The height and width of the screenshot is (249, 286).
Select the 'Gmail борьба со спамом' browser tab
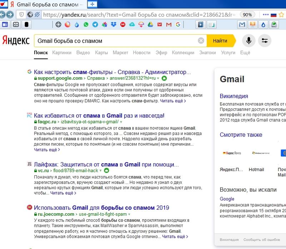[47, 4]
